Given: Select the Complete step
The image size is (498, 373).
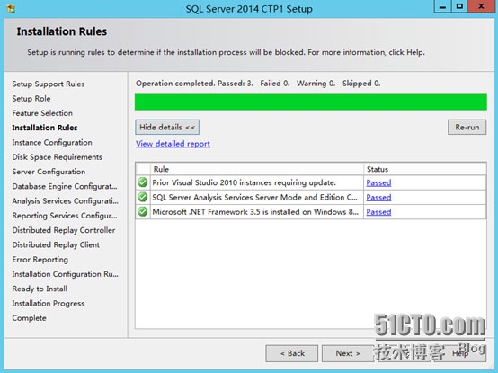Looking at the screenshot, I should [30, 318].
